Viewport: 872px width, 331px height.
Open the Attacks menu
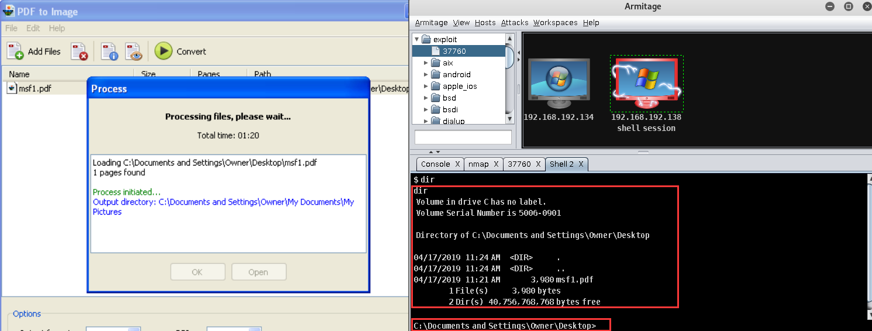(515, 23)
